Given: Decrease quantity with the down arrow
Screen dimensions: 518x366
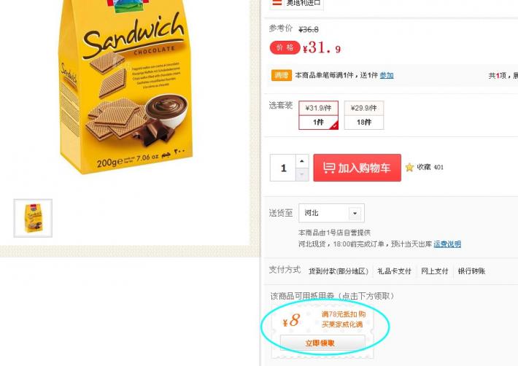Looking at the screenshot, I should coord(302,174).
